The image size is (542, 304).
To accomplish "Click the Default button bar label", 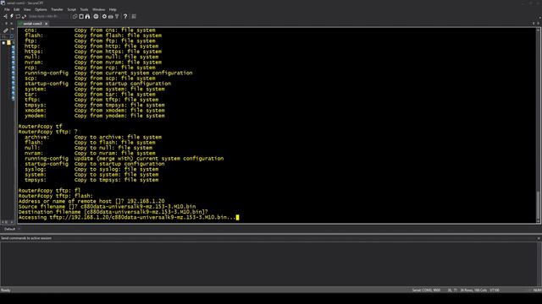I will point(9,229).
